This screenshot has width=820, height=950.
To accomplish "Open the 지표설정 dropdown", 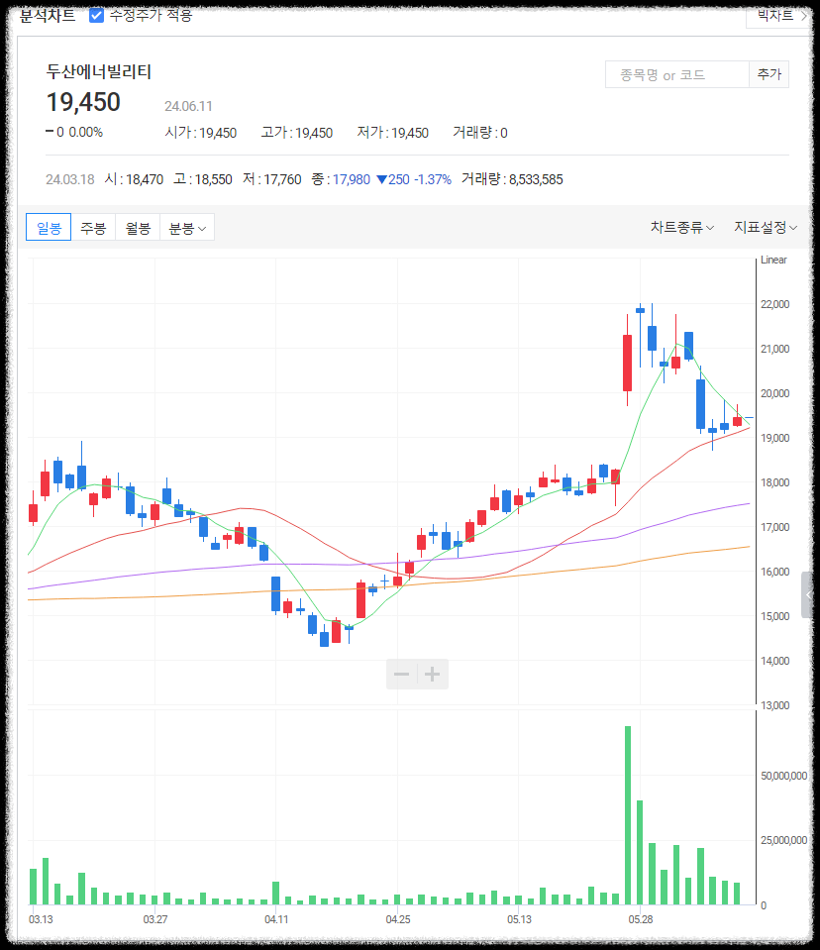I will coord(766,227).
